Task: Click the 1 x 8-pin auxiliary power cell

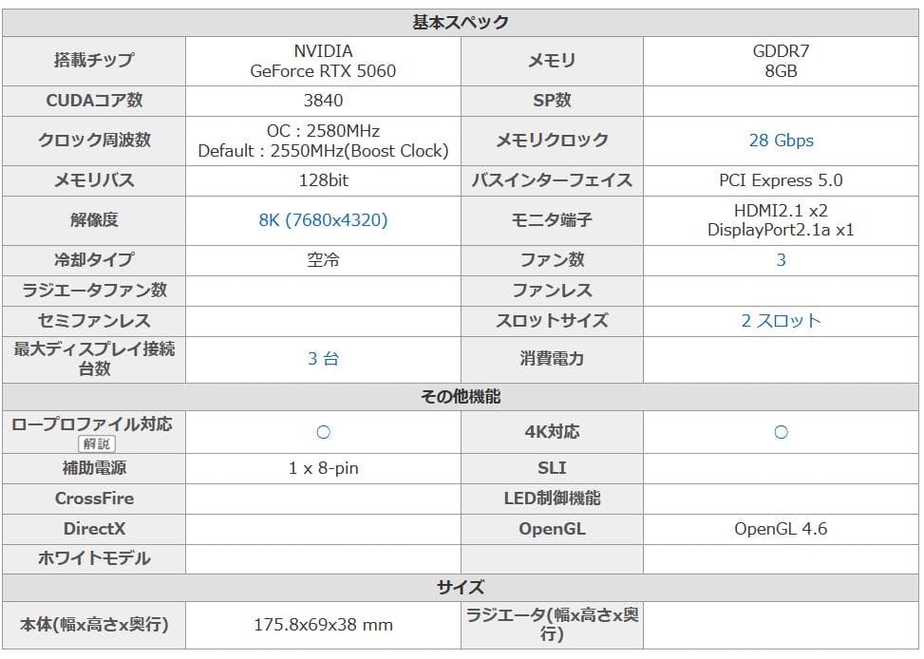Action: tap(323, 468)
